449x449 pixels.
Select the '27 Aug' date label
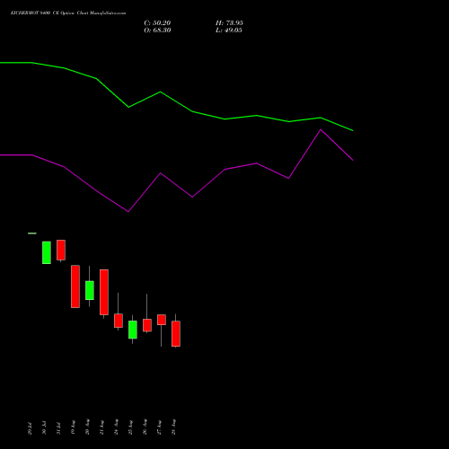[159, 427]
